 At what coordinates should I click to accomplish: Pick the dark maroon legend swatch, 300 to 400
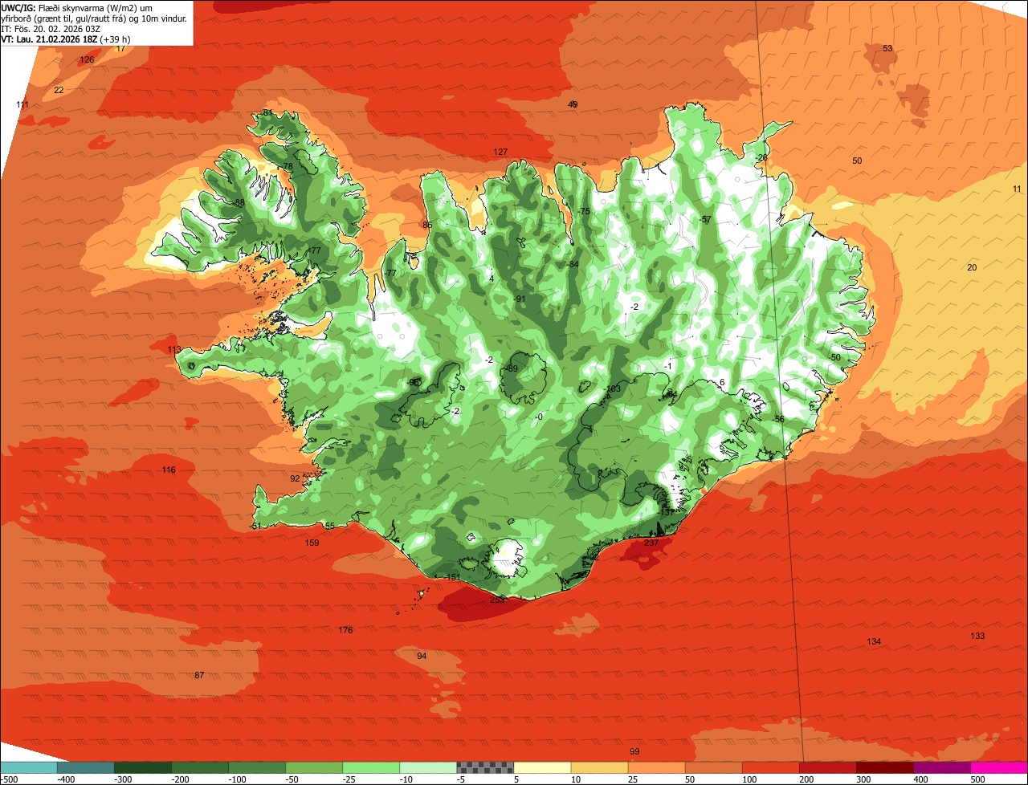[x=885, y=768]
